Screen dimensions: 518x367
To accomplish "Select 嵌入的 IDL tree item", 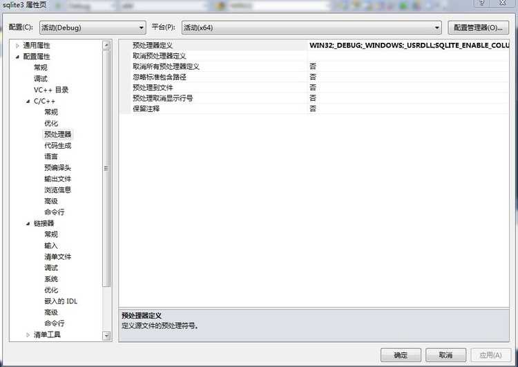I will [61, 301].
